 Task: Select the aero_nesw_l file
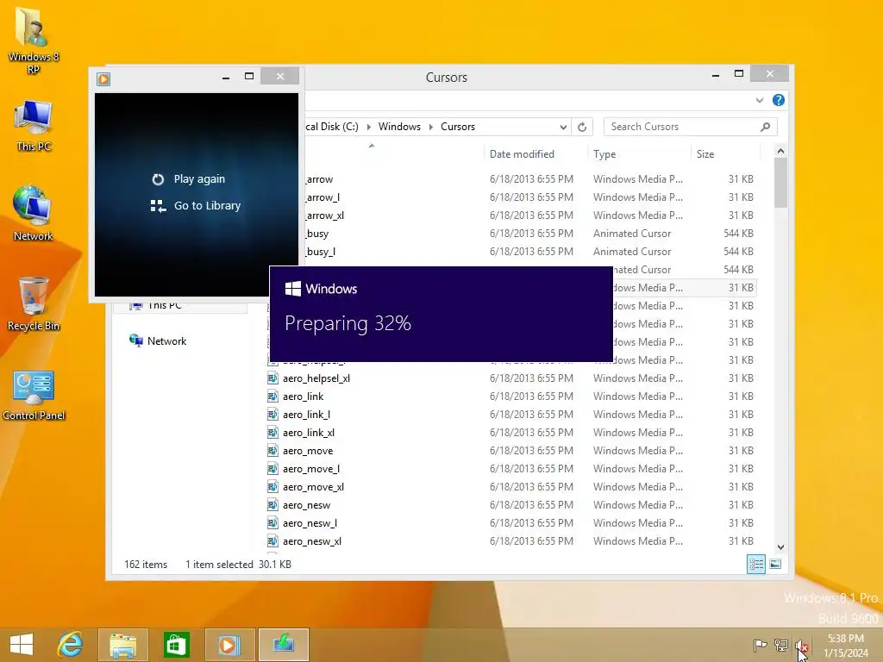point(310,523)
